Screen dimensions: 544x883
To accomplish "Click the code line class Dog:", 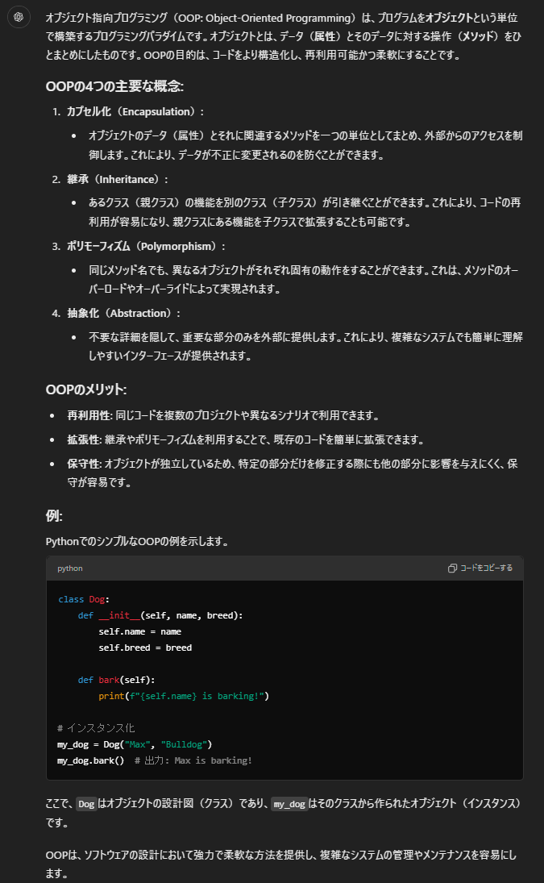I will 84,599.
